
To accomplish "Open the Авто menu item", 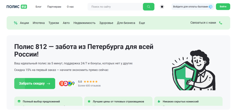I will coord(66,23).
